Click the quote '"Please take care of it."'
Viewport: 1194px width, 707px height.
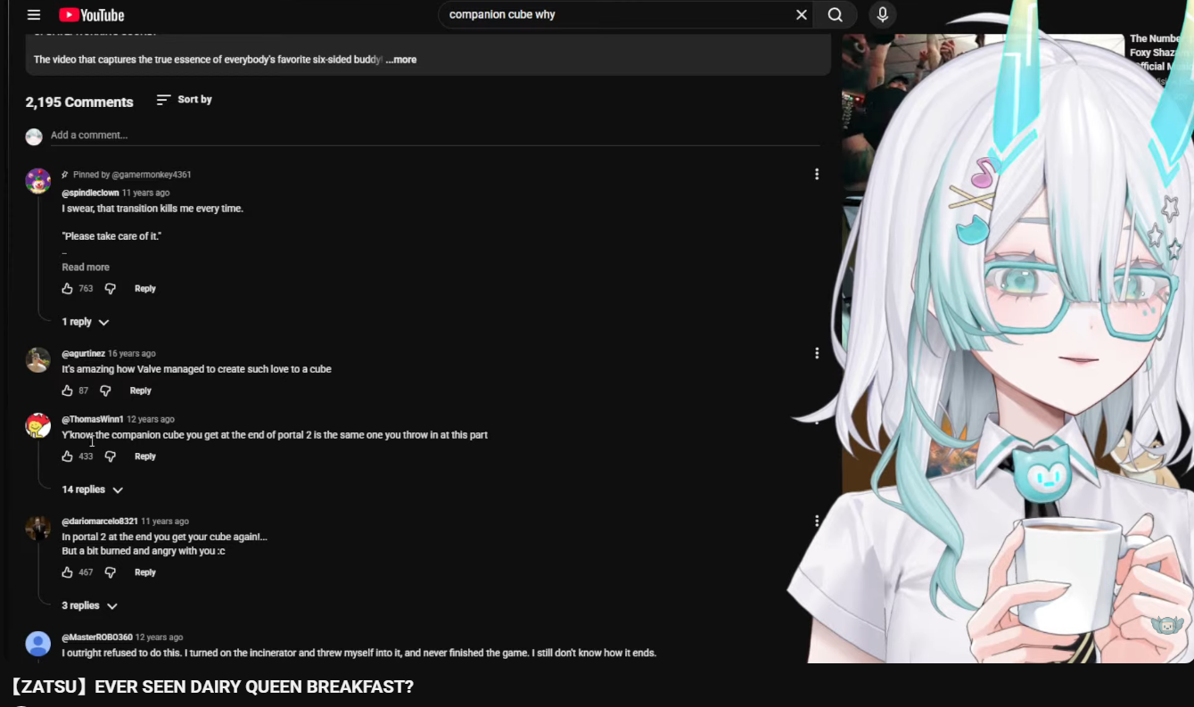111,236
